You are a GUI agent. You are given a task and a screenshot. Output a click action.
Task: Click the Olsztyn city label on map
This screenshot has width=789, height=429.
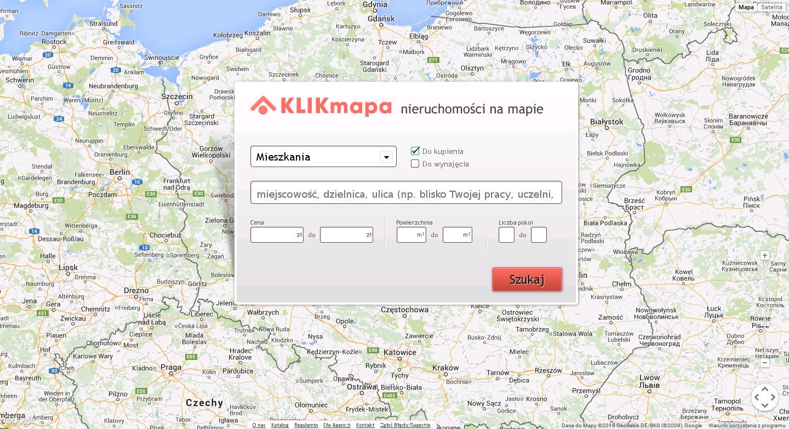[x=472, y=68]
